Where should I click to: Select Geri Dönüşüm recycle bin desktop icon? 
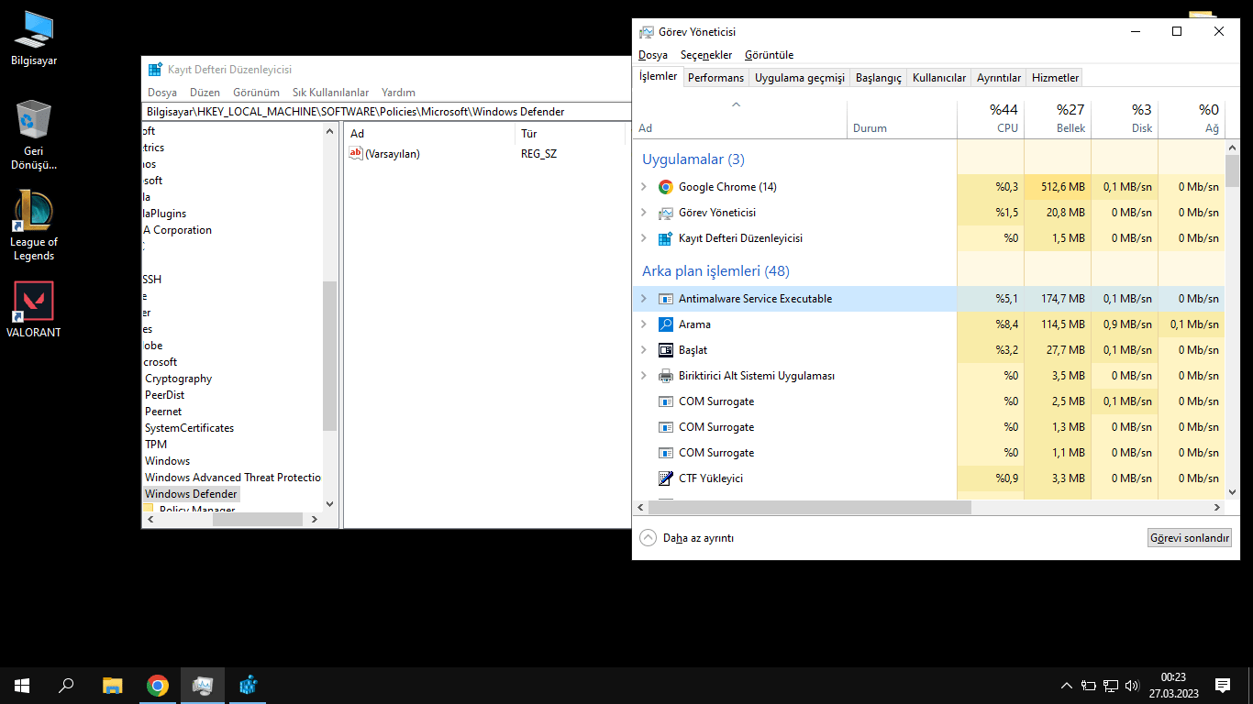click(34, 136)
